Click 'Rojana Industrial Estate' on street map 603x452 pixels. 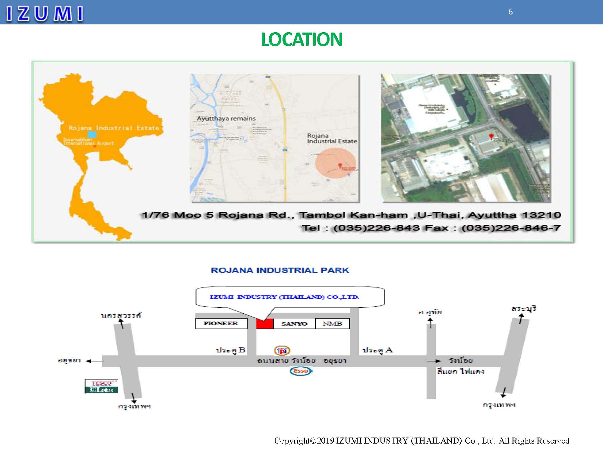click(x=332, y=138)
